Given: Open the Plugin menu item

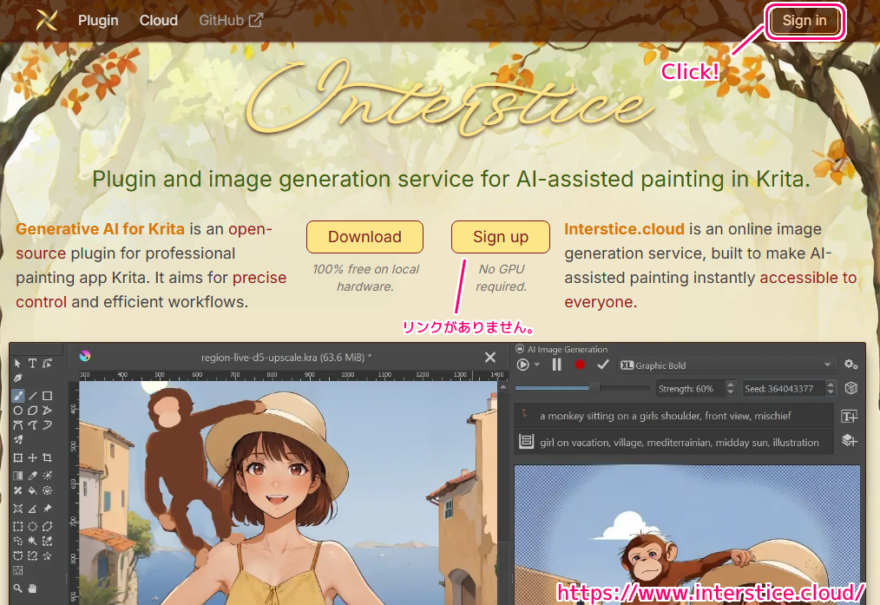Looking at the screenshot, I should (98, 20).
